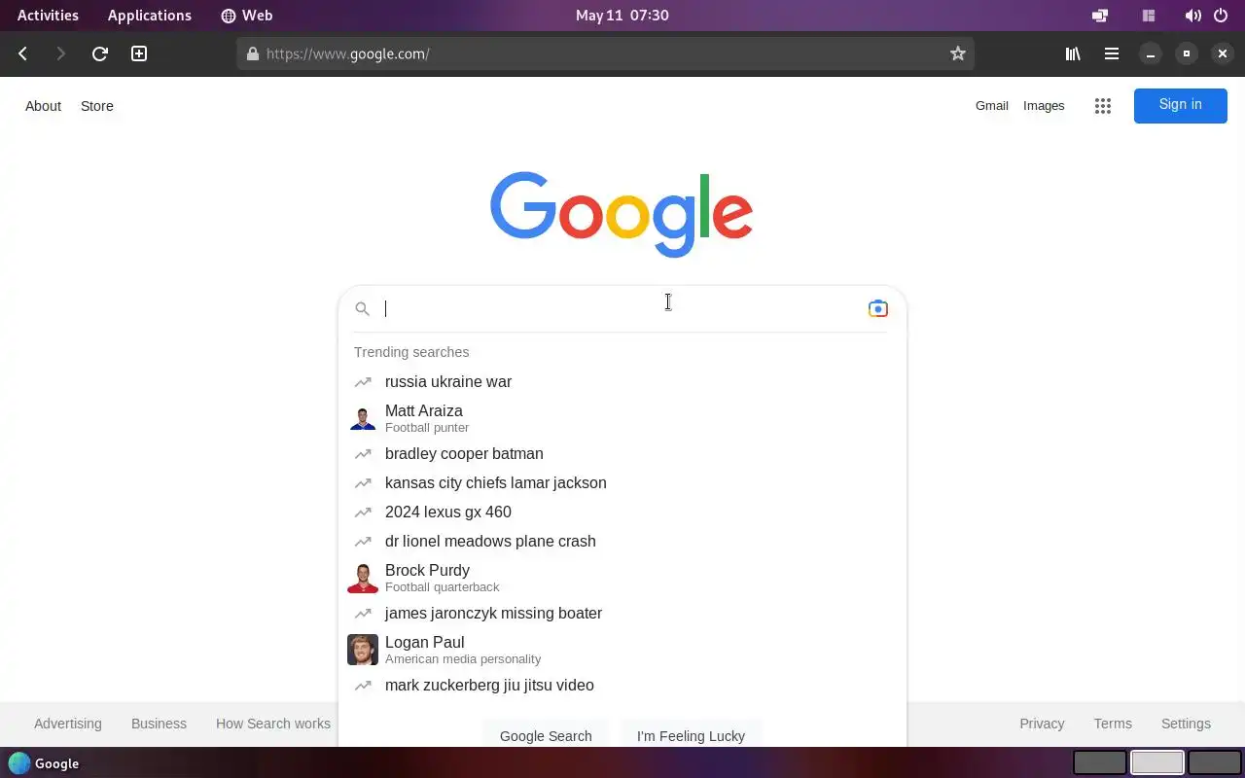Search by image with the camera icon
Screen dimensions: 1245x778
point(877,308)
